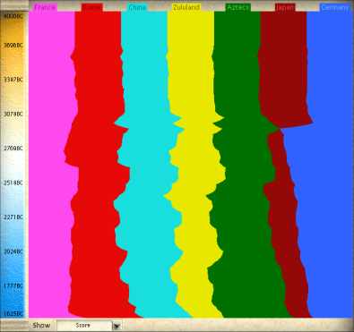Select the 3078BC year marker
This screenshot has height=332, width=354.
point(13,114)
